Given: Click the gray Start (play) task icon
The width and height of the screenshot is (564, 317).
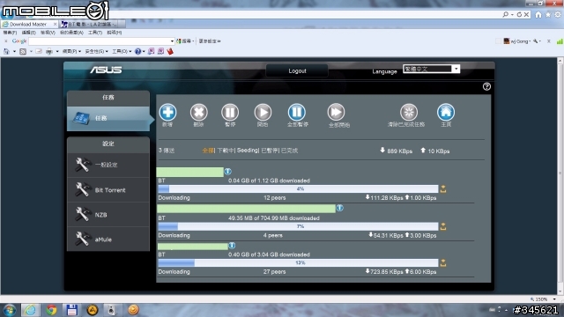Looking at the screenshot, I should pos(263,112).
